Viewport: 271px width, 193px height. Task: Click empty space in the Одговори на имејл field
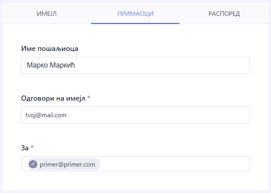point(158,115)
